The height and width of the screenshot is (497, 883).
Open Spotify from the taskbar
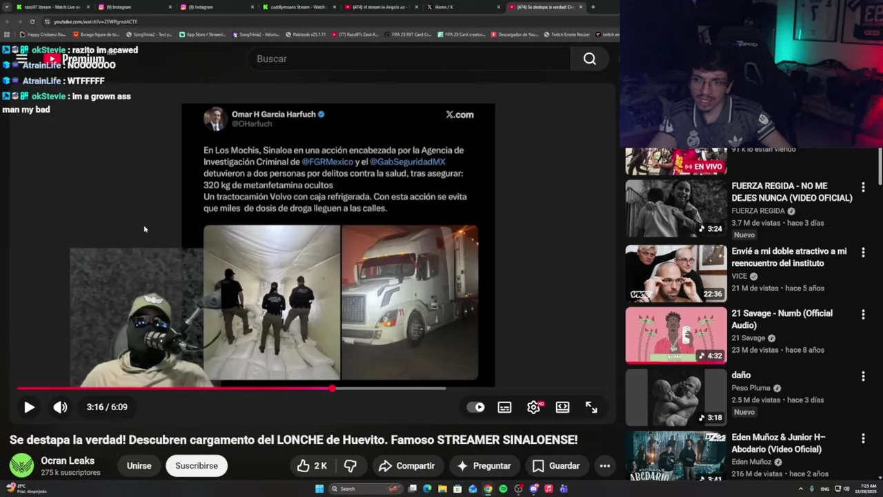503,489
